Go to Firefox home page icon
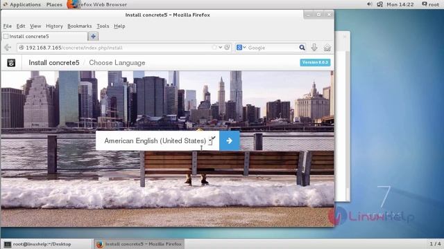Image resolution: width=444 pixels, height=249 pixels. tap(327, 48)
